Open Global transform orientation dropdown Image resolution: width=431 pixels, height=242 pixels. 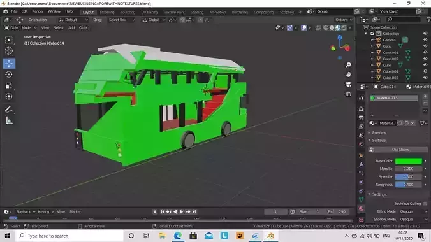pos(154,20)
